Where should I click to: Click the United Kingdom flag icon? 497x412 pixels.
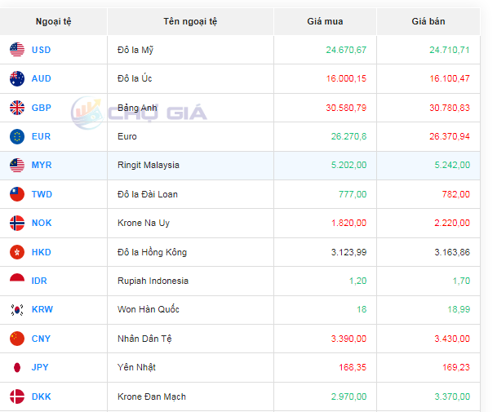[x=17, y=108]
